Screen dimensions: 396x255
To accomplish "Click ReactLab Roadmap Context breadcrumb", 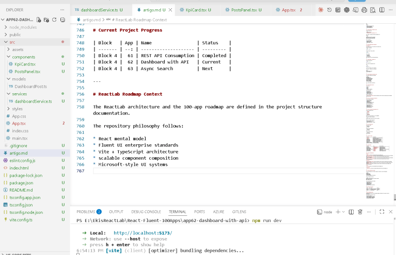I will pyautogui.click(x=139, y=20).
